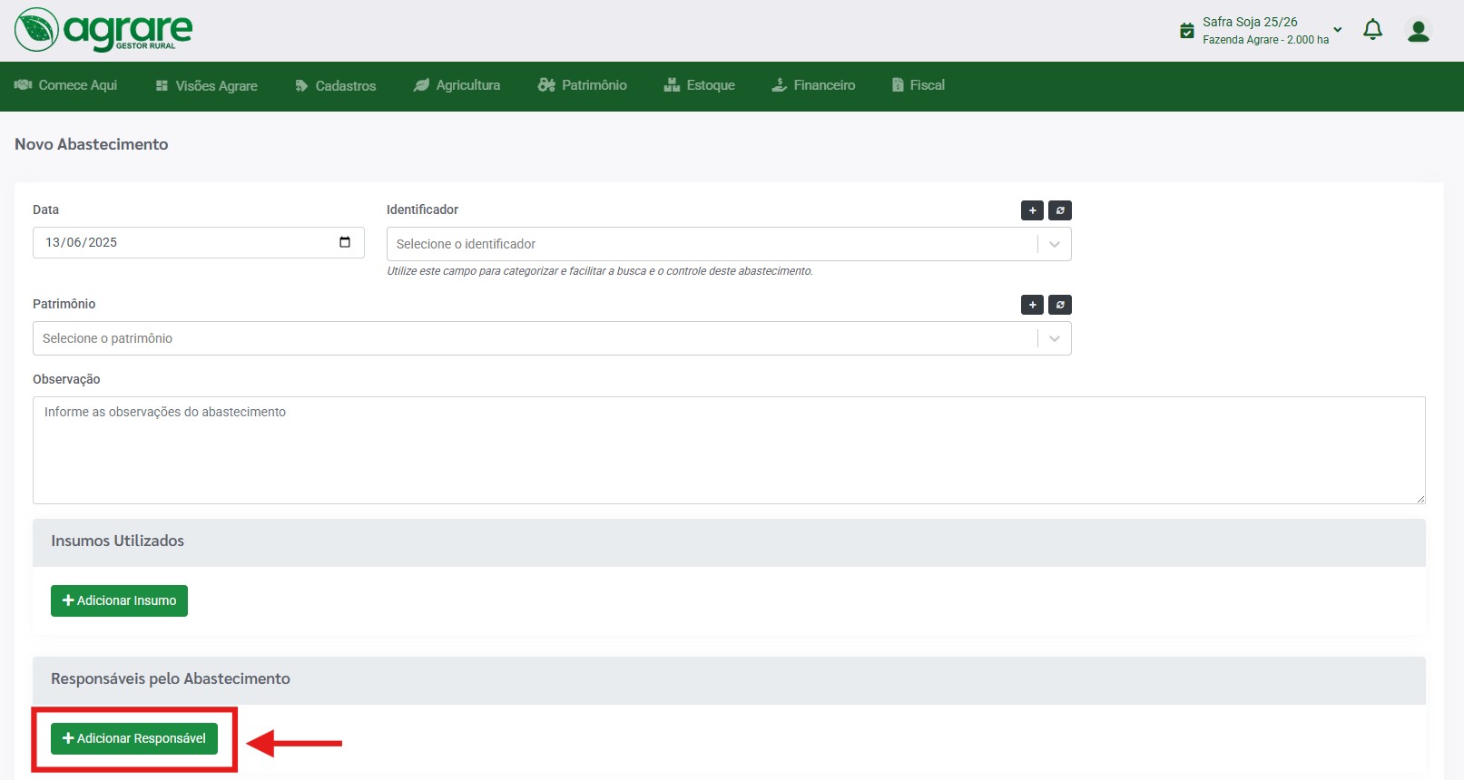Image resolution: width=1464 pixels, height=780 pixels.
Task: Refresh the Identificador list
Action: [x=1059, y=210]
